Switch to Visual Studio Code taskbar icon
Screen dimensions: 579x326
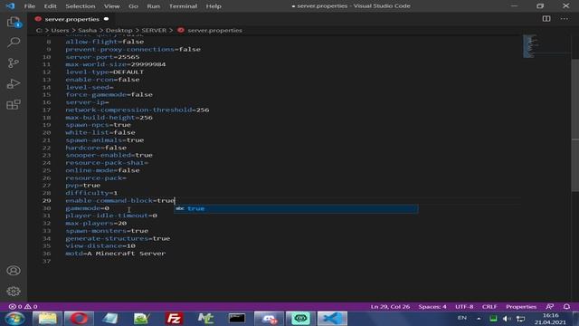tap(332, 318)
